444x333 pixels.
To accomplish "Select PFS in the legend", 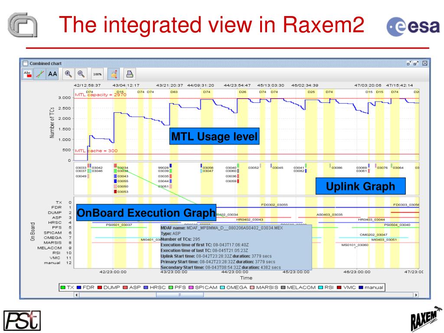I will [x=177, y=287].
